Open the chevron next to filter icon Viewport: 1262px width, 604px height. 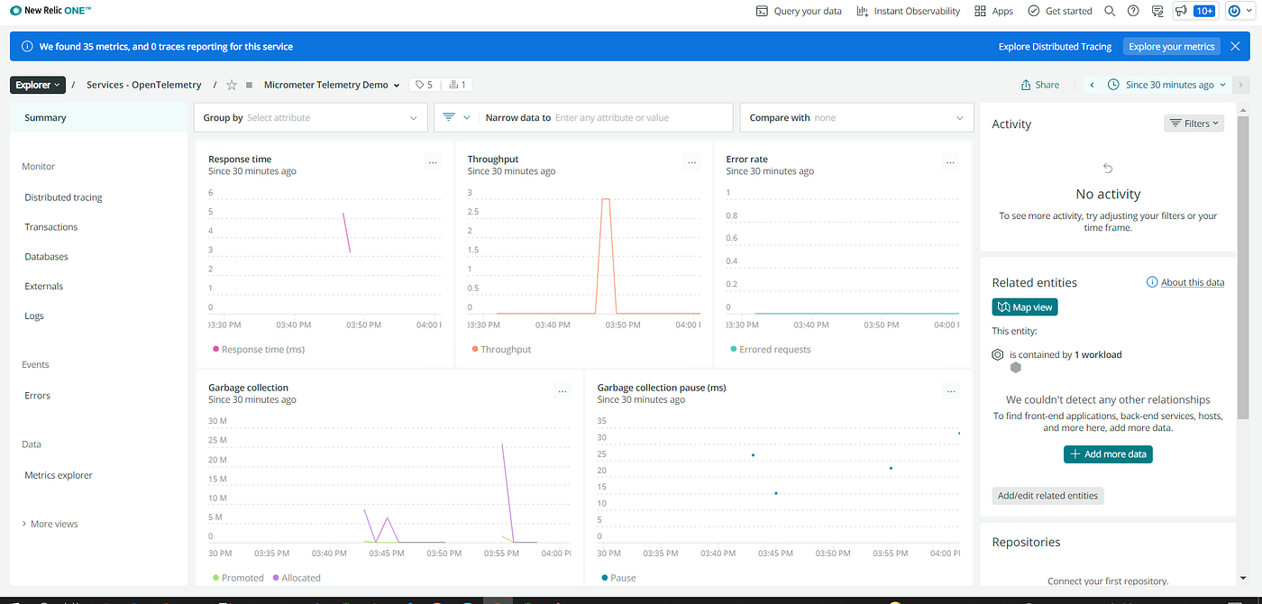[467, 117]
